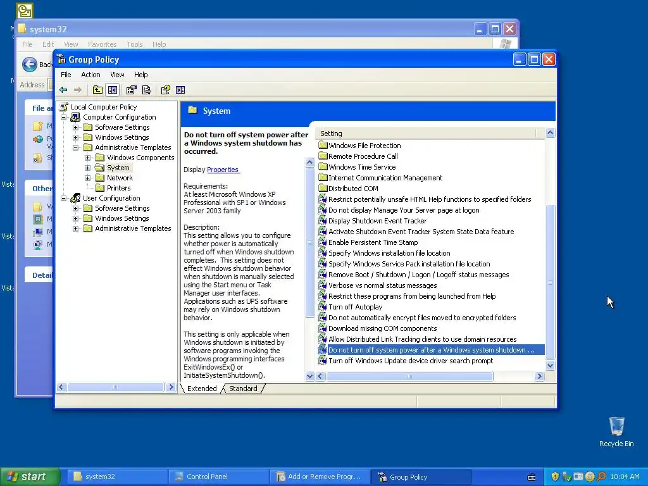Click policy icon beside Display Shutdown Event Tracker

(x=322, y=221)
